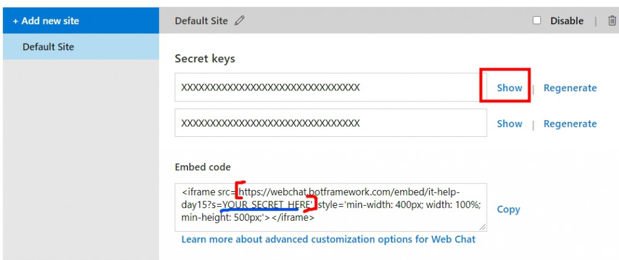This screenshot has height=260, width=619.
Task: Click the Disable label text
Action: (567, 21)
